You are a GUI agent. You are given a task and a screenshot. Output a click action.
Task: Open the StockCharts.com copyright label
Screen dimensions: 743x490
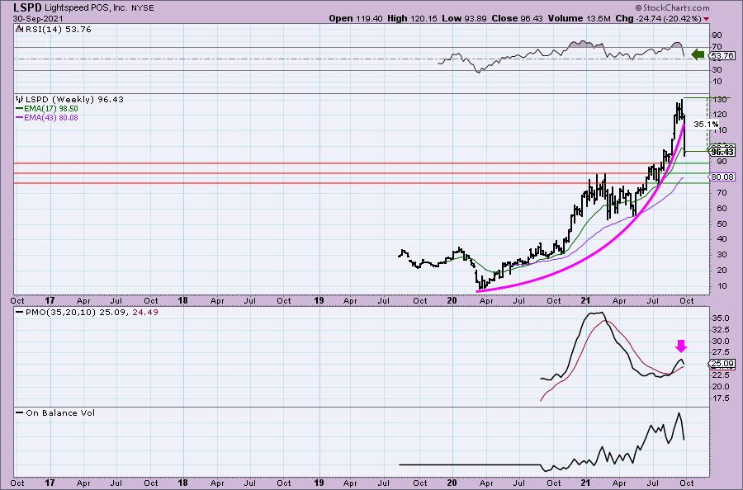click(672, 7)
